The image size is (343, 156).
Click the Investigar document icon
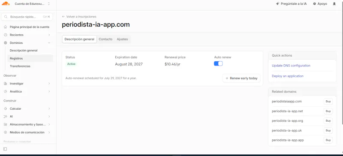point(6,84)
